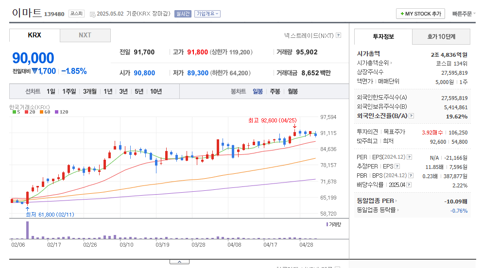This screenshot has height=268, width=482.
Task: Click the 시가총액 label
Action: [x=368, y=54]
